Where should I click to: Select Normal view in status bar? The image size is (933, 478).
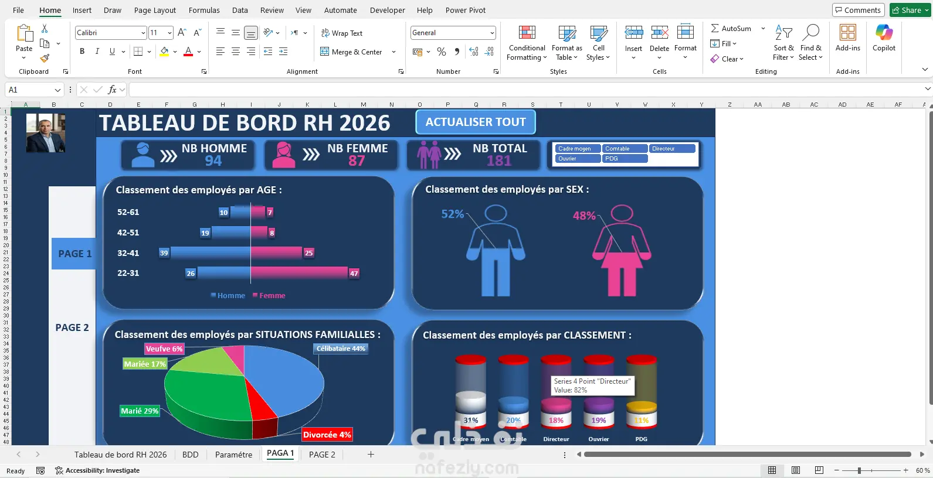click(x=772, y=470)
